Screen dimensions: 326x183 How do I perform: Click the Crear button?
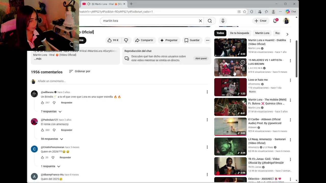261,21
